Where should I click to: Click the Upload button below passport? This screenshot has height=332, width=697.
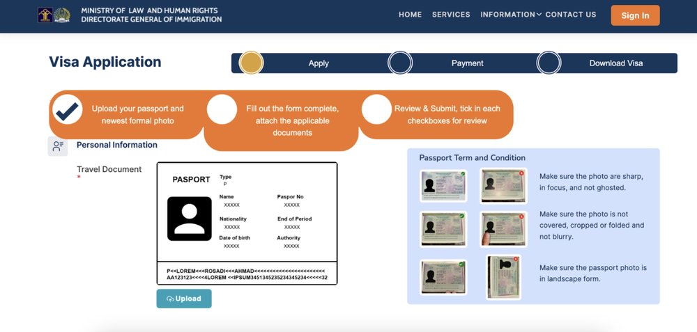point(184,299)
